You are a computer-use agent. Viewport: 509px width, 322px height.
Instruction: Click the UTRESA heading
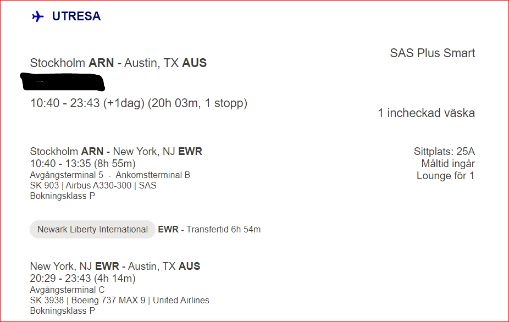(x=76, y=16)
